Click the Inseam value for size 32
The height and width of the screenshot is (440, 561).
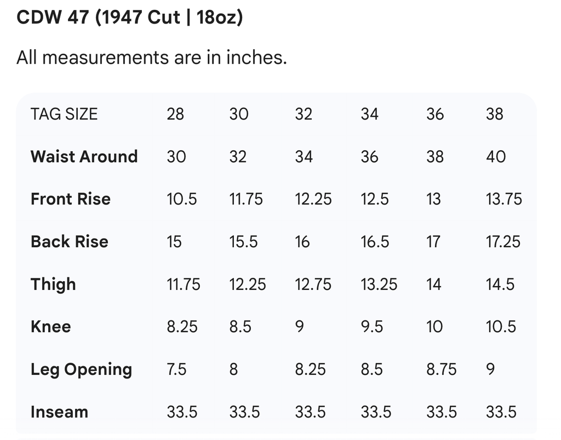tap(310, 412)
